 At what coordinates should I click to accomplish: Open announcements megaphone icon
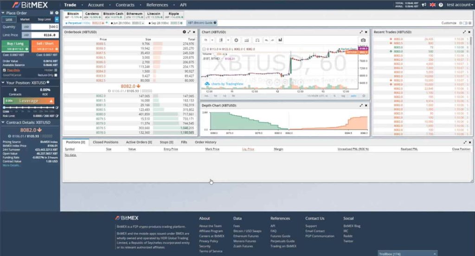pos(424,5)
